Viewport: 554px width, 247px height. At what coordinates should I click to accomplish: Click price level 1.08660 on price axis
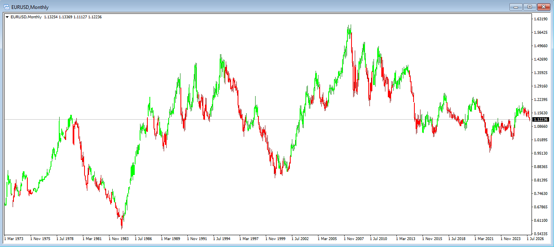coord(541,127)
